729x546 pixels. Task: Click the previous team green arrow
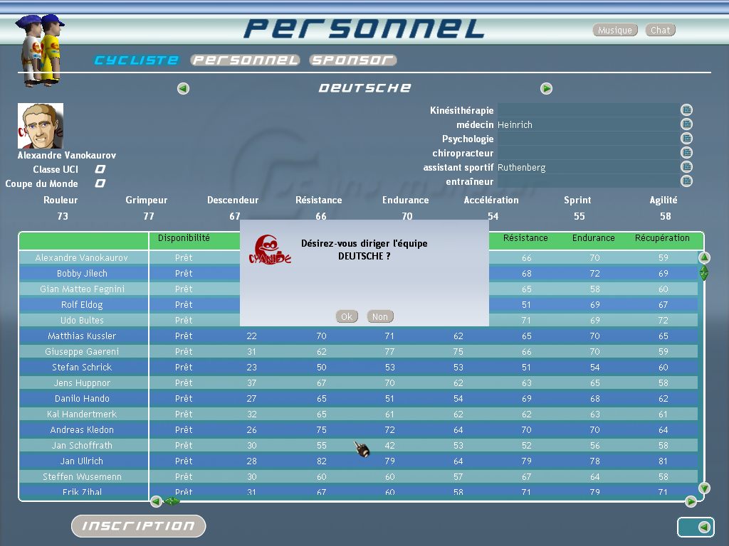184,89
